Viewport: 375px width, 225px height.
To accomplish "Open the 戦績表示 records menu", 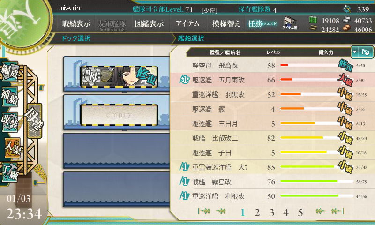I will point(76,23).
